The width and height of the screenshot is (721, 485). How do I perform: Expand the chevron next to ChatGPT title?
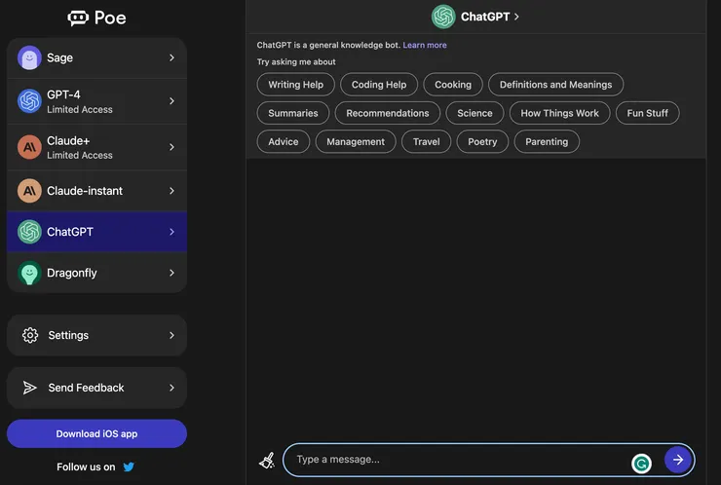tap(516, 17)
